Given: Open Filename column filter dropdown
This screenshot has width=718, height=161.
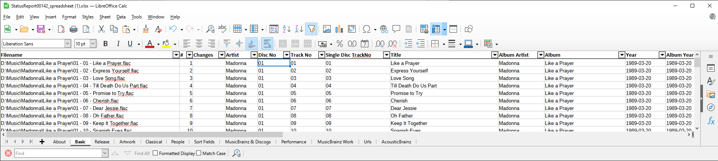Looking at the screenshot, I should click(176, 55).
